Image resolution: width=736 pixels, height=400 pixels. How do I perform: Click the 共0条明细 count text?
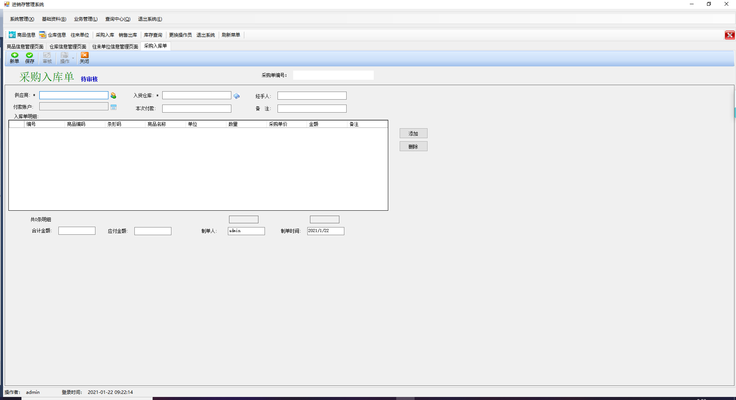point(41,219)
